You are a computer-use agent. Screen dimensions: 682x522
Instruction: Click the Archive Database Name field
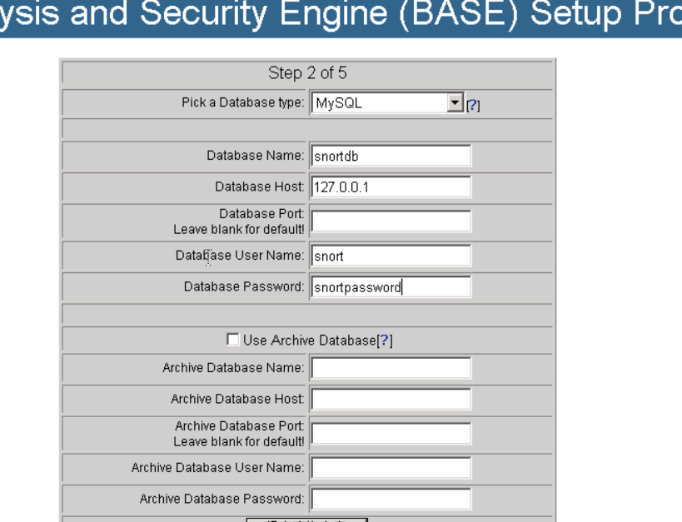click(x=391, y=368)
